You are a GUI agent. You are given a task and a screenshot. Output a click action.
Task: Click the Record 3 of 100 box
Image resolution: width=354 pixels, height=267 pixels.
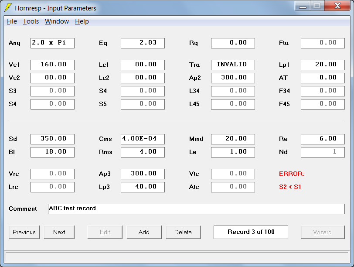(251, 232)
